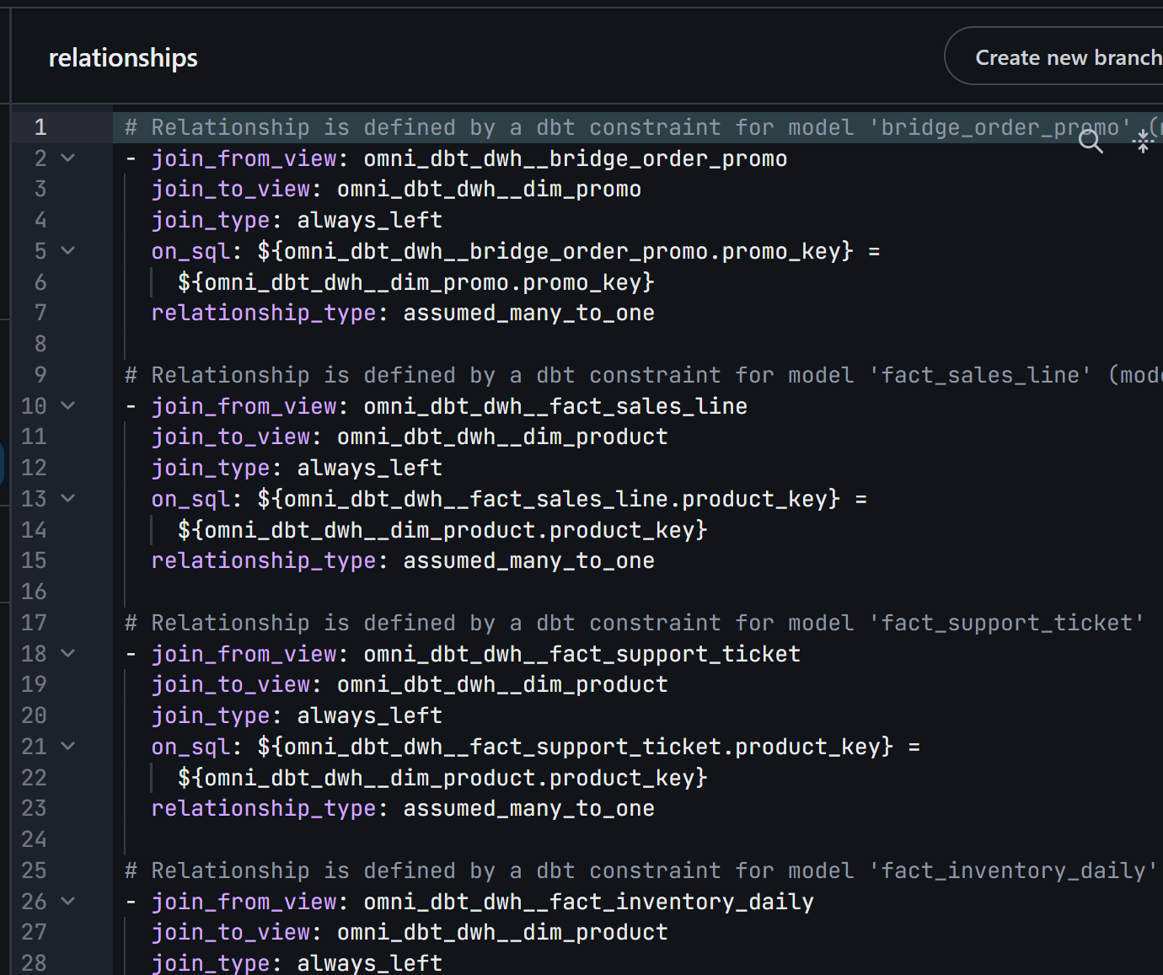The width and height of the screenshot is (1163, 975).
Task: Click line number 16 in the gutter
Action: 34,592
